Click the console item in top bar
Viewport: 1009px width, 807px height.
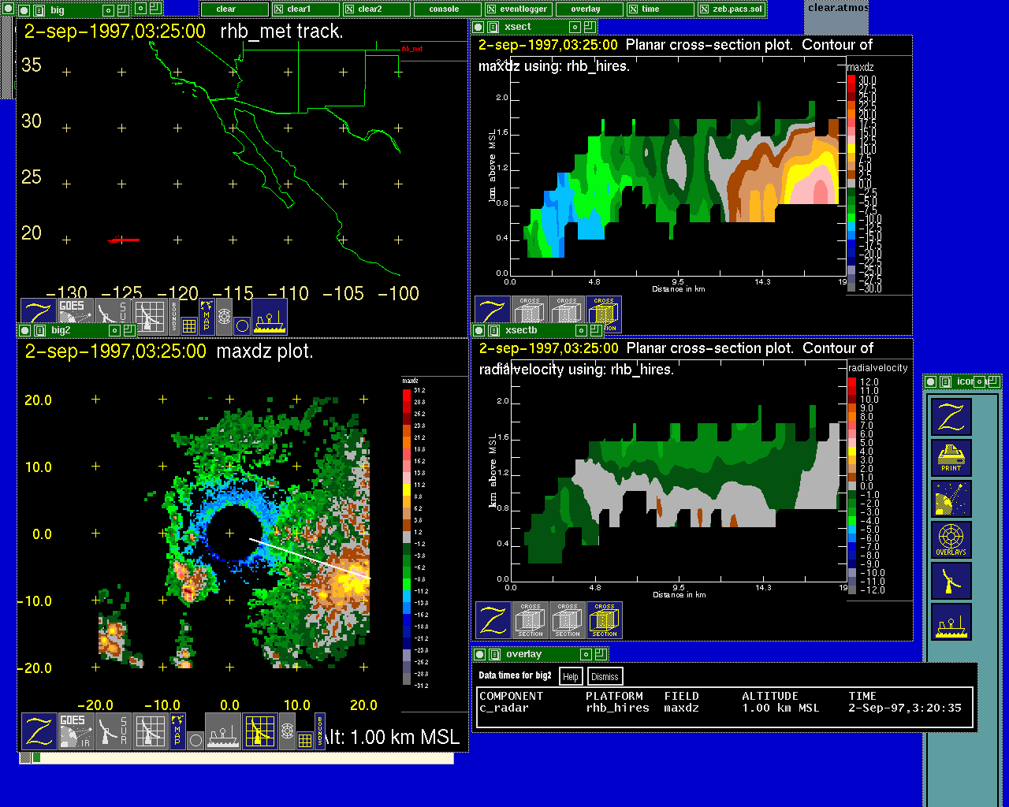coord(444,9)
